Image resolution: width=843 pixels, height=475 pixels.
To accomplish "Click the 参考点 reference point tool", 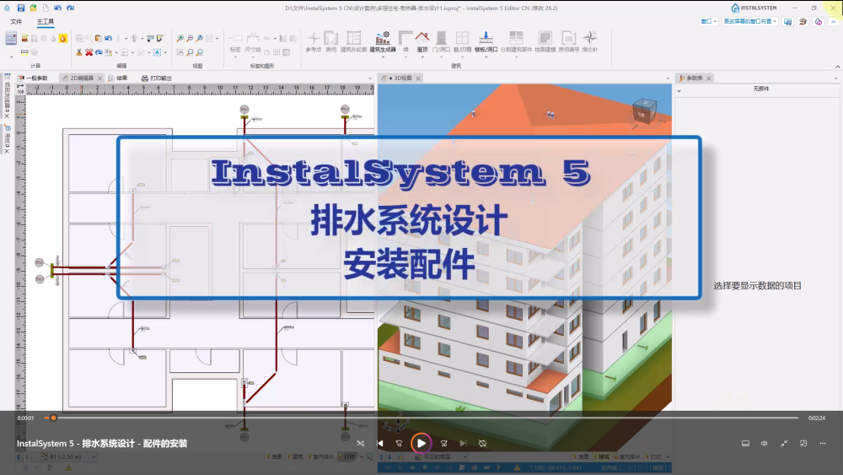I will tap(314, 42).
